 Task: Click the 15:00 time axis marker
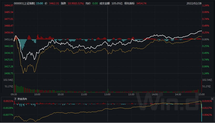202,95
